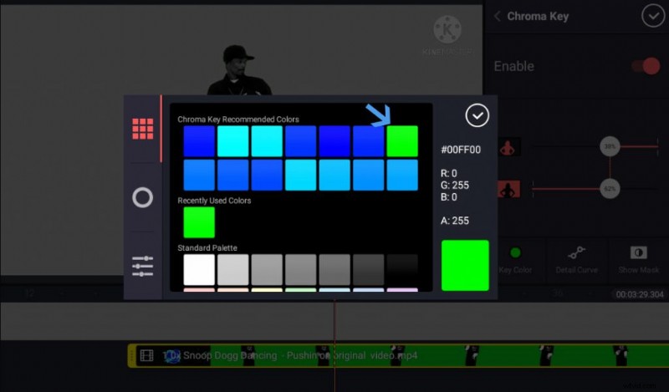Pick the green recommended chroma color
The height and width of the screenshot is (392, 669).
[402, 141]
